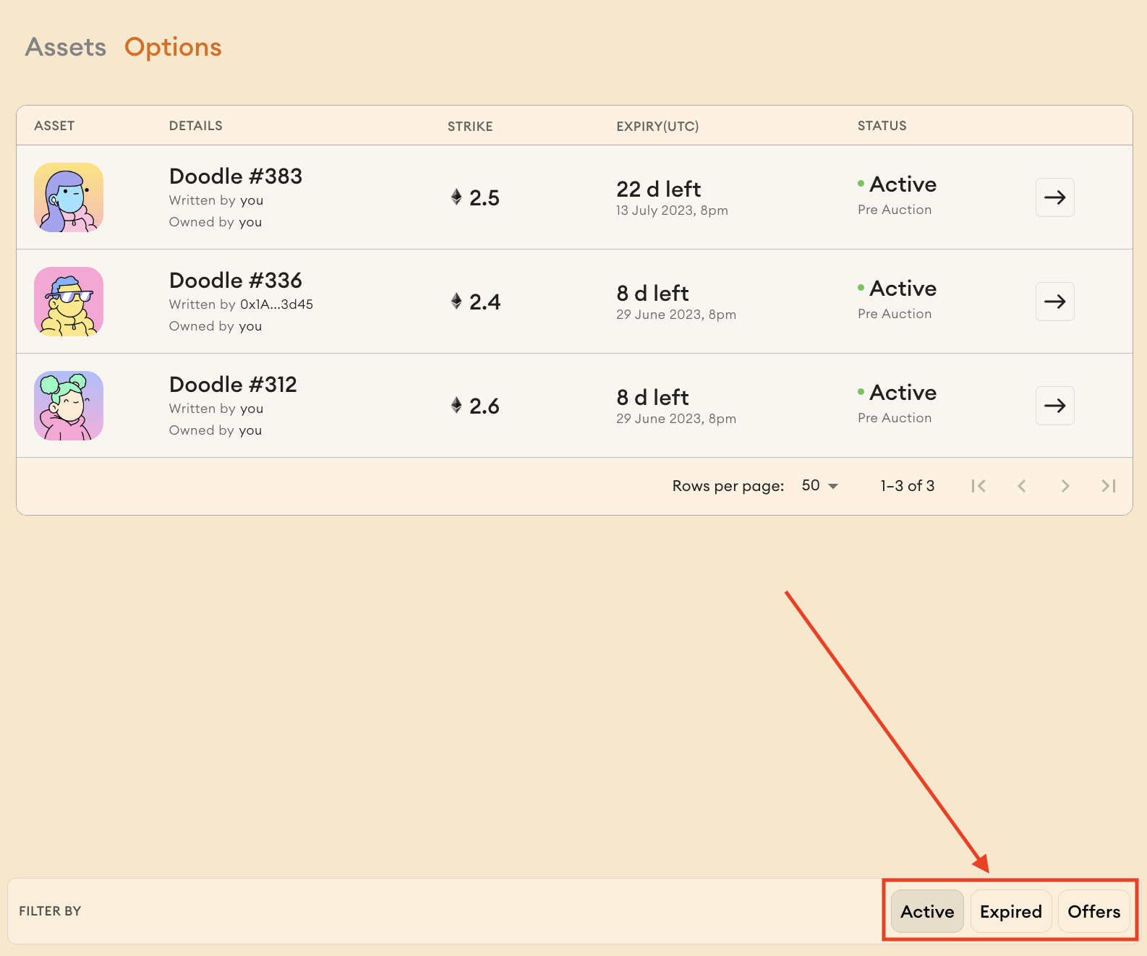Click the Doodle #383 title

tap(236, 176)
